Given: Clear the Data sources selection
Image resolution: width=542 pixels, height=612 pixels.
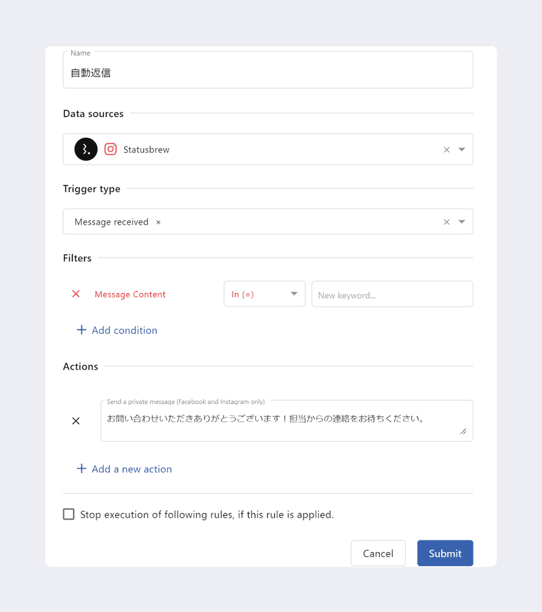Looking at the screenshot, I should tap(447, 150).
